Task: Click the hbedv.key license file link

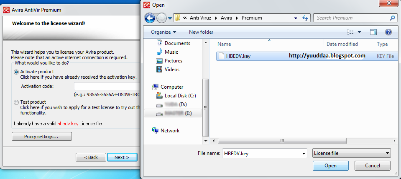Action: click(x=68, y=124)
